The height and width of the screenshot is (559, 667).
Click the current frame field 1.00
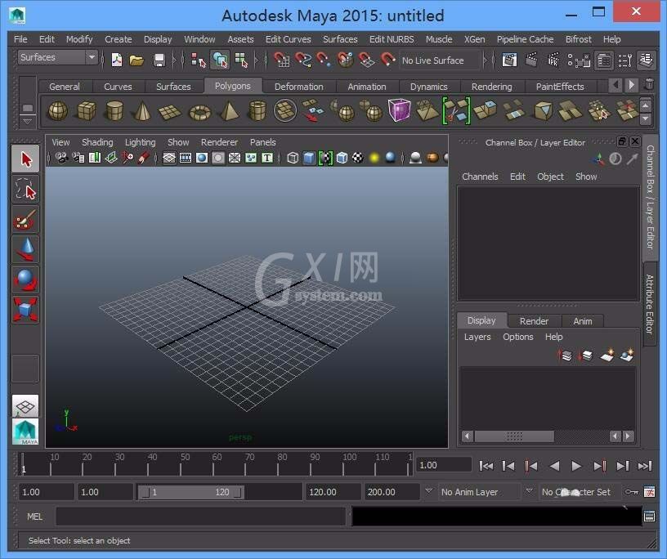pos(444,465)
